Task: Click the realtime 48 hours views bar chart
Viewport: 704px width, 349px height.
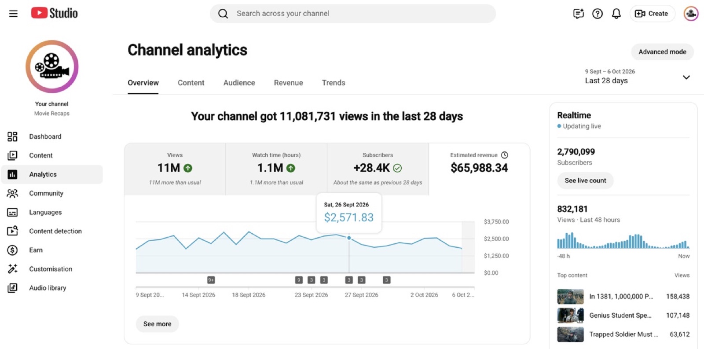Action: coord(623,240)
